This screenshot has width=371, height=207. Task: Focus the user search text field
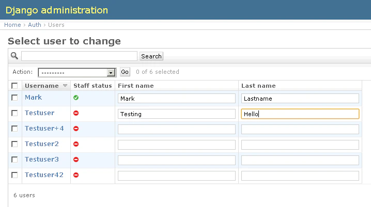pyautogui.click(x=79, y=56)
